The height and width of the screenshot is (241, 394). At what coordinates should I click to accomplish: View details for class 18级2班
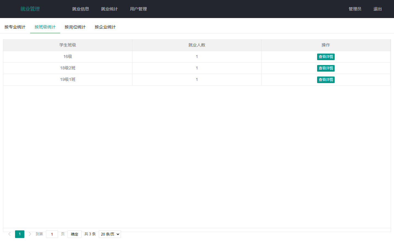[326, 68]
